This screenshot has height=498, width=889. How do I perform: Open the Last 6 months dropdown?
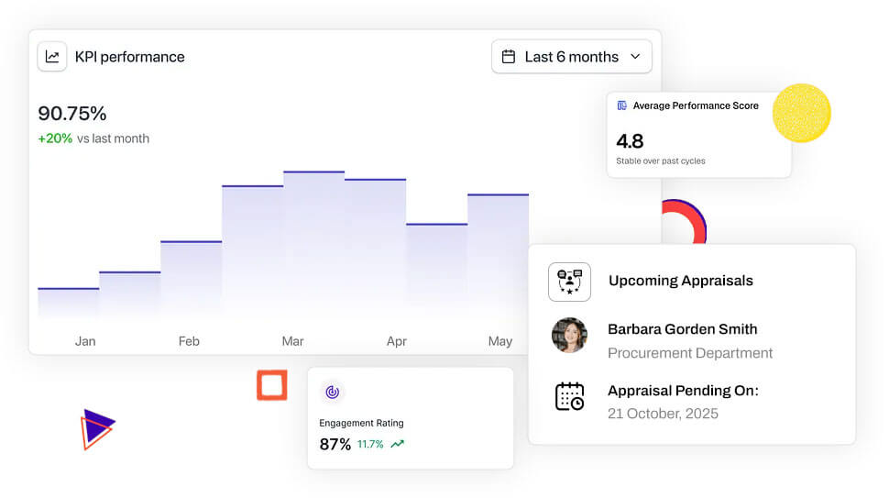[571, 57]
